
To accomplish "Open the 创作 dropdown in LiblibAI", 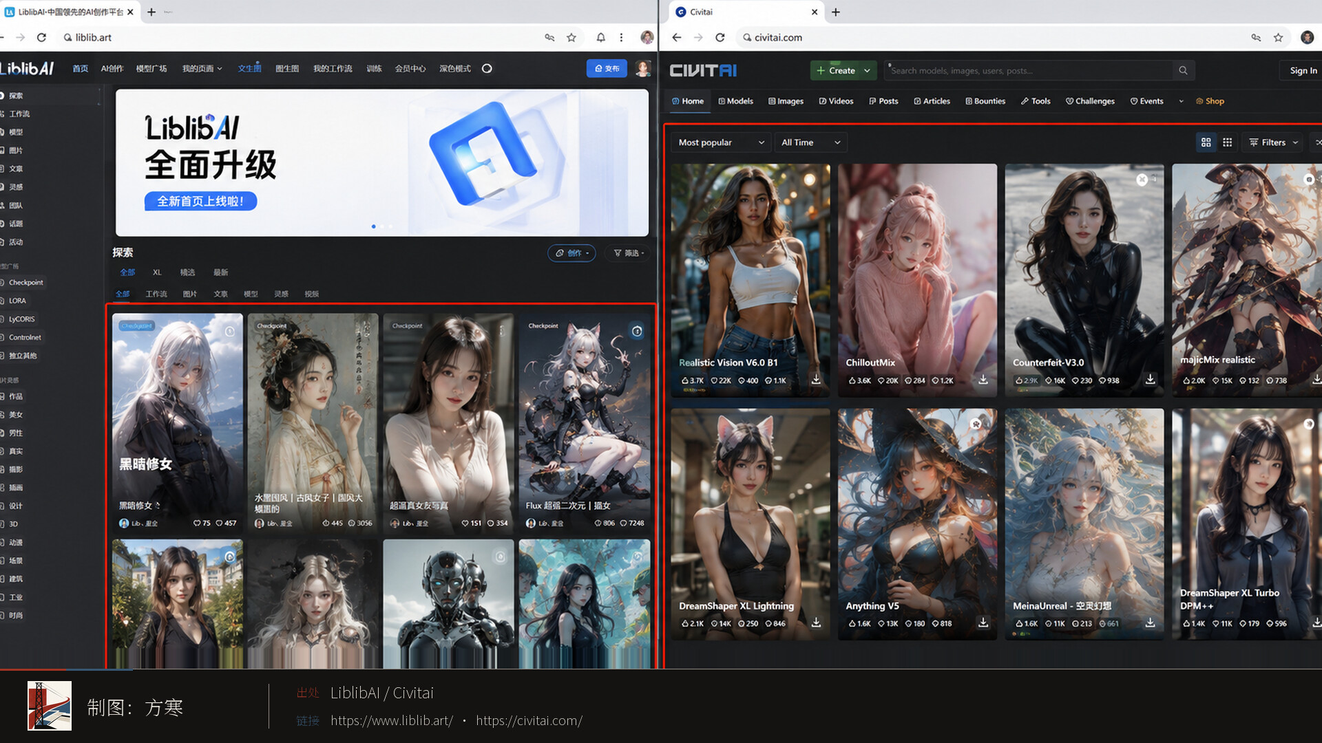I will [572, 253].
